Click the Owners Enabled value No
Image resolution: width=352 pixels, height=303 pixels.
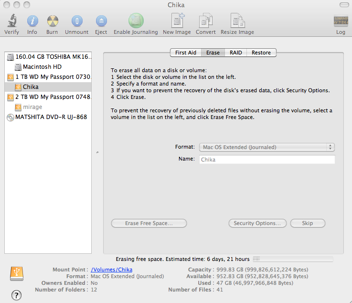pyautogui.click(x=94, y=283)
